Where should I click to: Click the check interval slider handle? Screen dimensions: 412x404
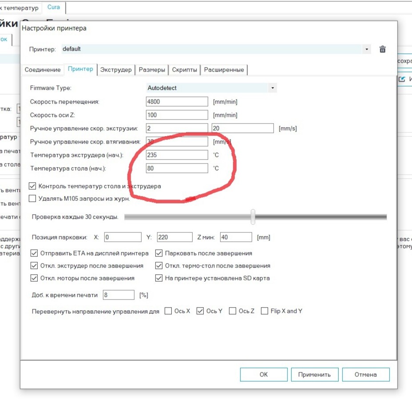[x=253, y=217]
